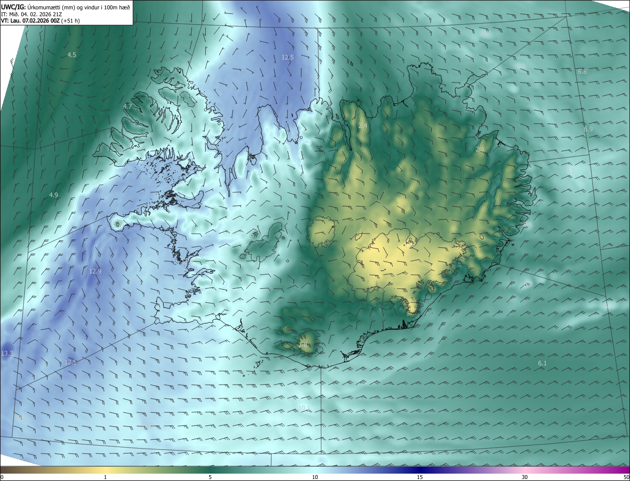Click the 4.5 value label on the map
The image size is (630, 481).
pyautogui.click(x=72, y=55)
